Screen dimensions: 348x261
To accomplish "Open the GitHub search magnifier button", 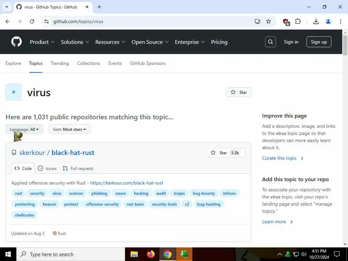I will point(270,42).
